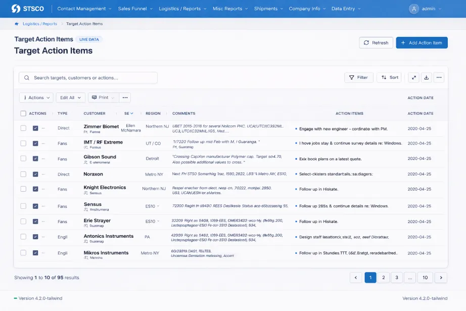466x311 pixels.
Task: Go to previous page arrow
Action: 356,278
